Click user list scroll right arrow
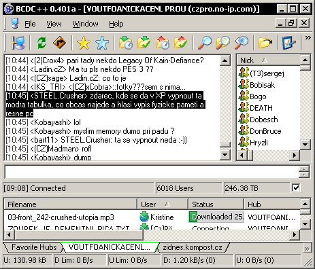Viewport: 315px width, 269px height. point(295,155)
